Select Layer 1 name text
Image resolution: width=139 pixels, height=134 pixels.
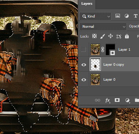point(124,50)
